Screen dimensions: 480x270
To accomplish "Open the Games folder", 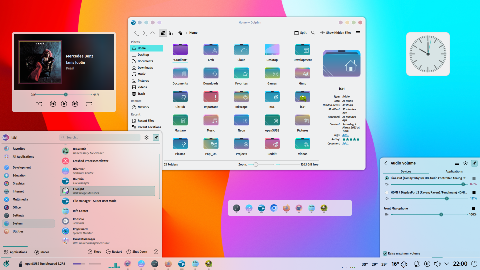I will 272,76.
